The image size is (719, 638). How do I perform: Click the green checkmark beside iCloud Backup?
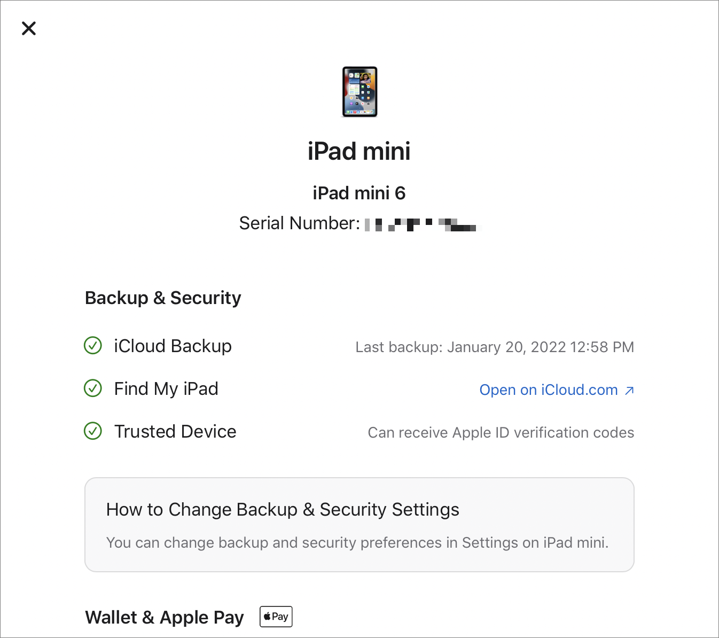point(92,346)
